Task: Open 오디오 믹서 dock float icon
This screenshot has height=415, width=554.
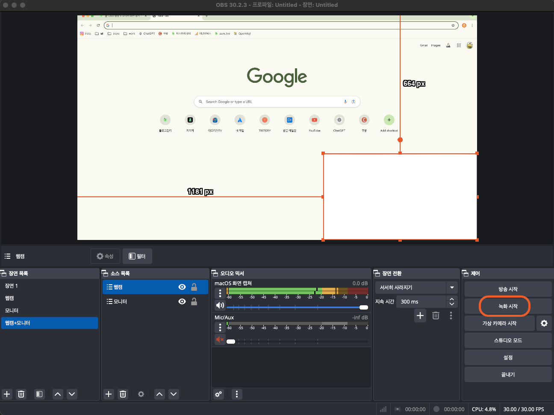Action: coord(215,273)
